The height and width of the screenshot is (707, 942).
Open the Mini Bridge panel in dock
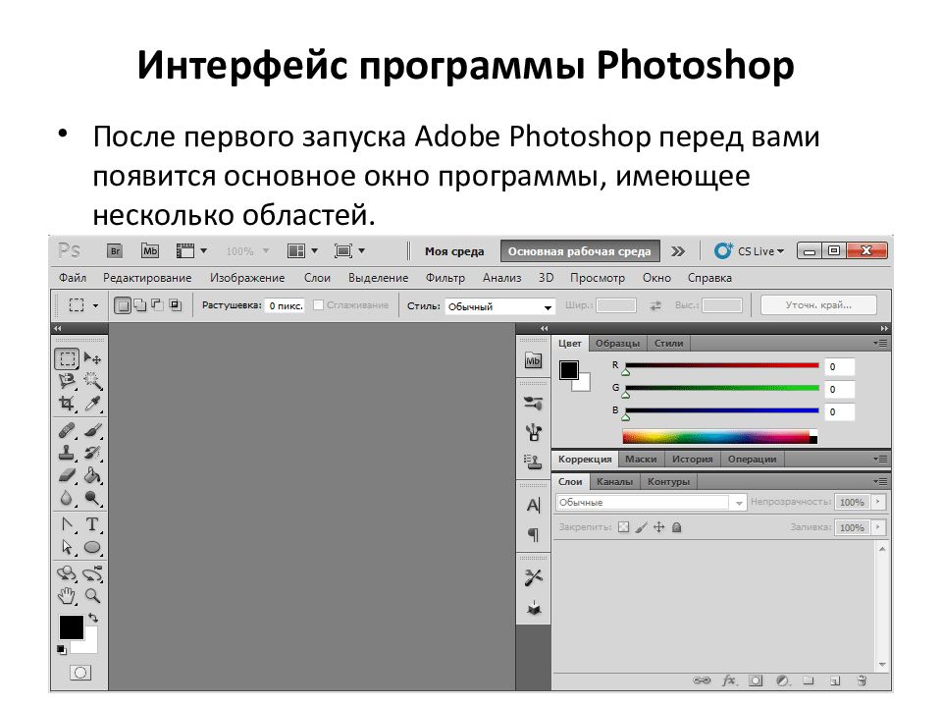coord(533,360)
